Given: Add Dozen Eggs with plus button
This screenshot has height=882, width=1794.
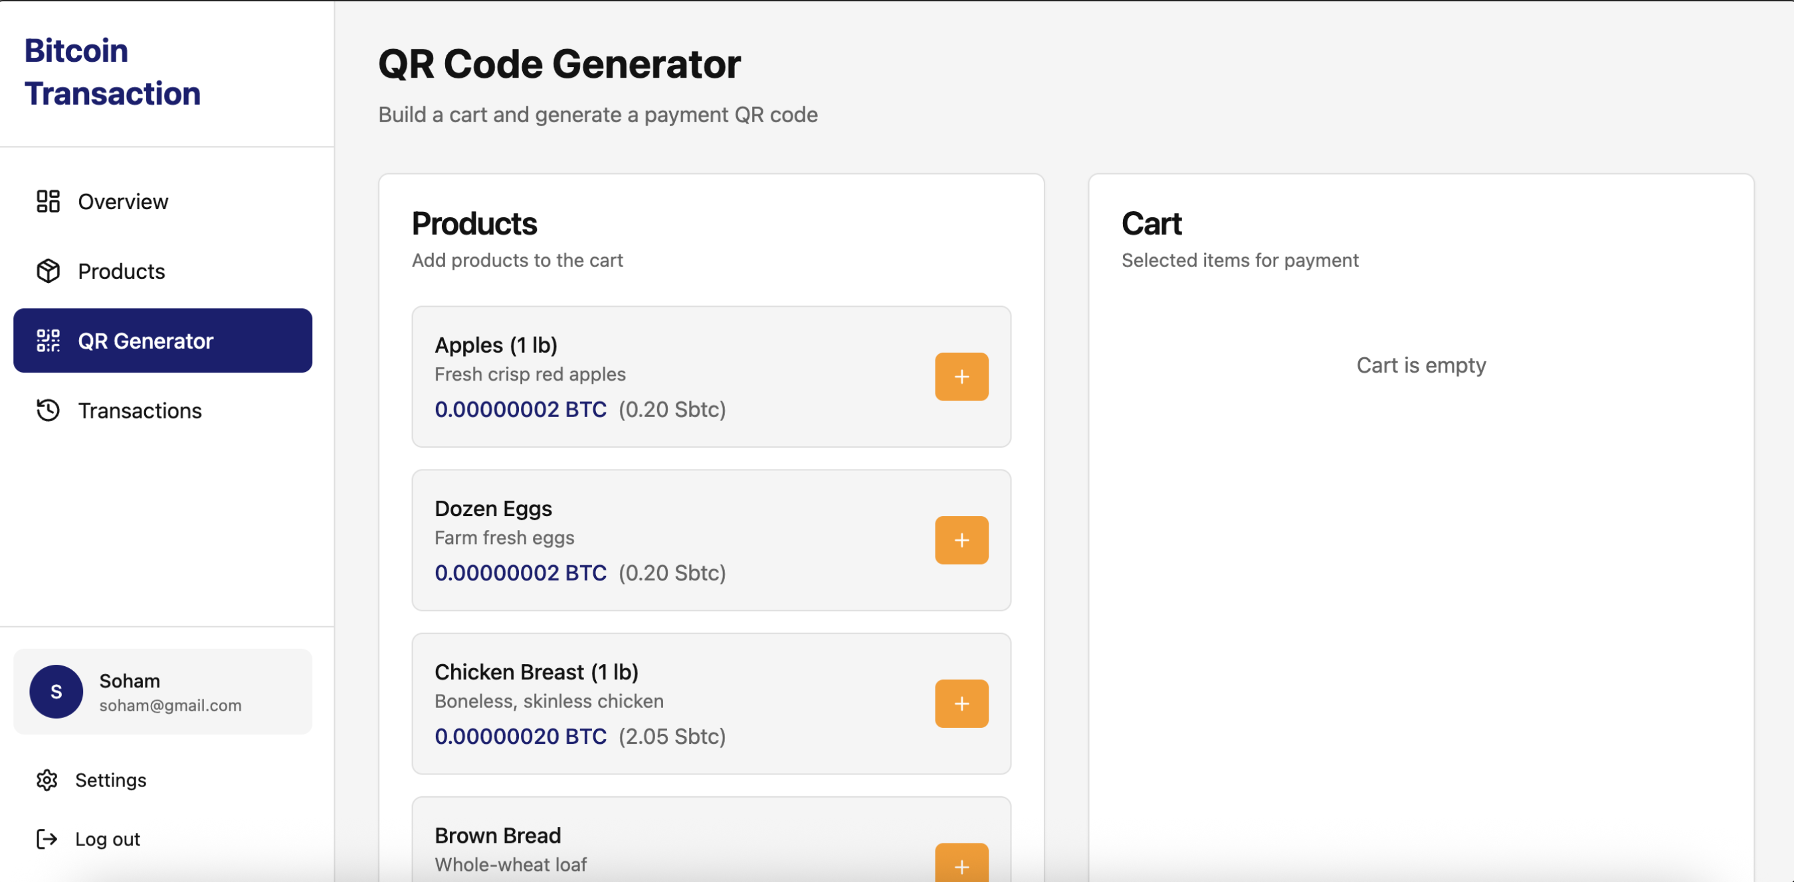Looking at the screenshot, I should click(961, 540).
